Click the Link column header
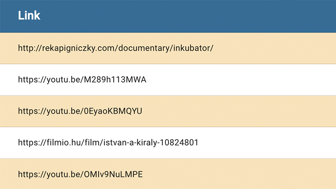Image resolution: width=336 pixels, height=189 pixels. pos(29,16)
